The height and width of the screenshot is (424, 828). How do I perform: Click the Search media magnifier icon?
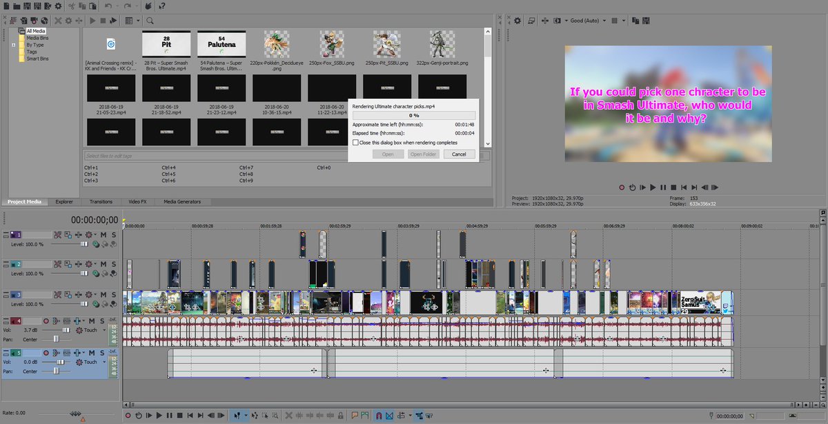pos(150,21)
